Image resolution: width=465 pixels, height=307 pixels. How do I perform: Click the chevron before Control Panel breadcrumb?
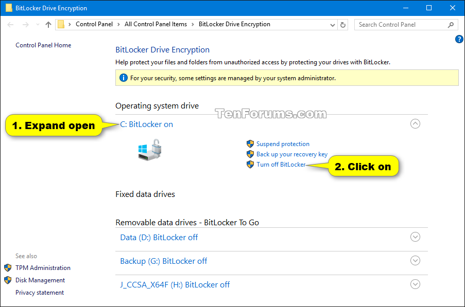tap(70, 25)
